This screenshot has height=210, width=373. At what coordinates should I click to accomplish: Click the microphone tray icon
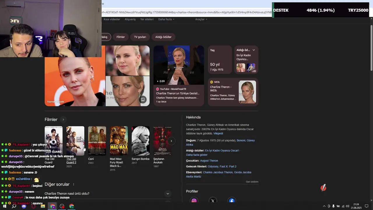333,206
